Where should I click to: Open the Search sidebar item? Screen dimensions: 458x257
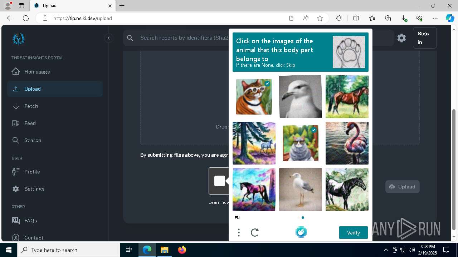click(55, 140)
